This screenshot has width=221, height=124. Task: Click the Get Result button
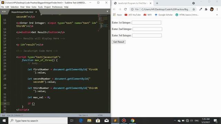[119, 42]
